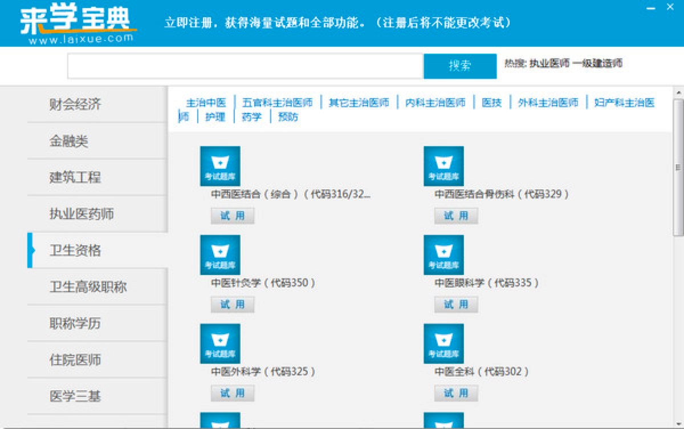This screenshot has height=429, width=684.
Task: Click the 护理 subcategory link
Action: coord(215,118)
